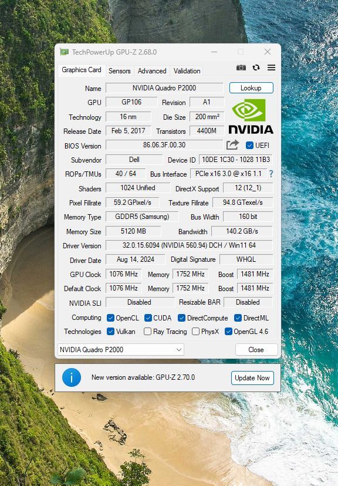Open the NVIDIA Quadro P2000 GPU dropdown

121,350
